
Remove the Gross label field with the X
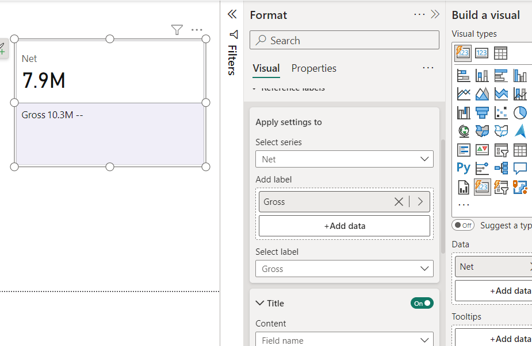[399, 202]
